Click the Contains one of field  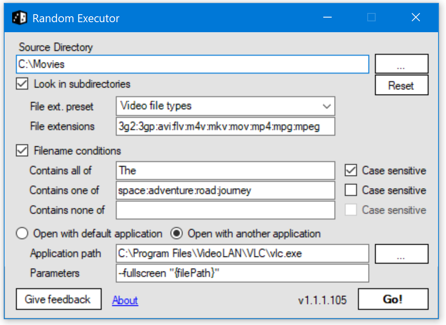[225, 190]
